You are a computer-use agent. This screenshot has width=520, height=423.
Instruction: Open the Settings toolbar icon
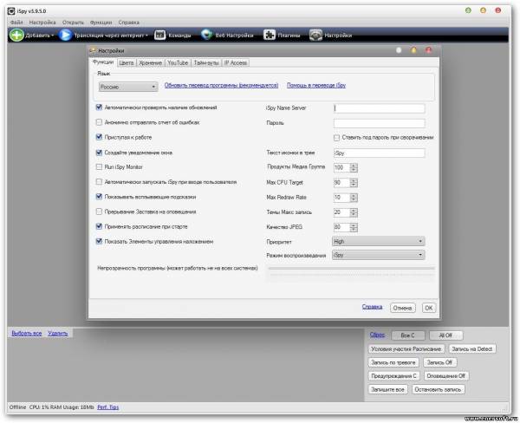pyautogui.click(x=315, y=35)
